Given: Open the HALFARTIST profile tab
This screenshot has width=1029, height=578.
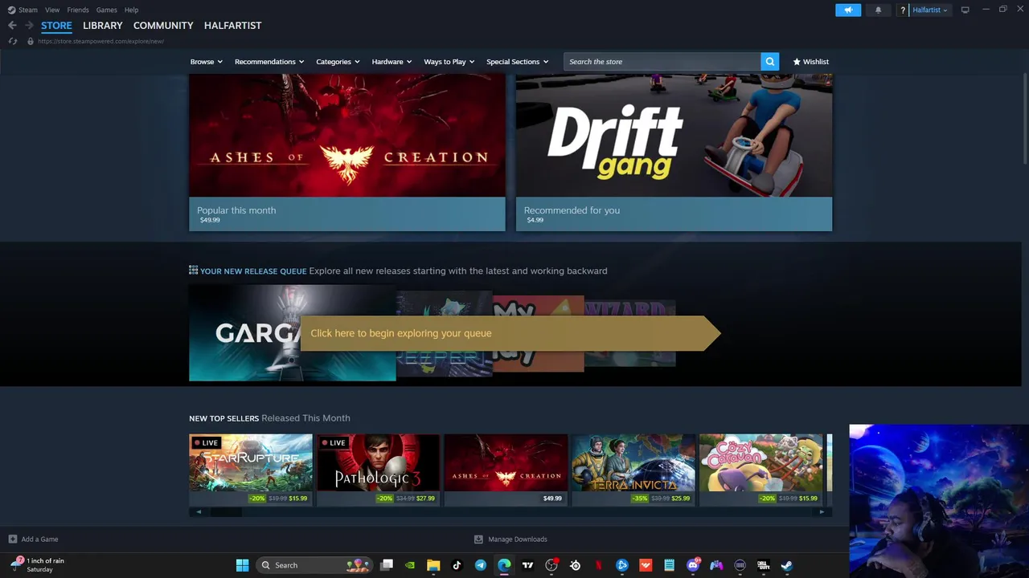Looking at the screenshot, I should click(232, 26).
